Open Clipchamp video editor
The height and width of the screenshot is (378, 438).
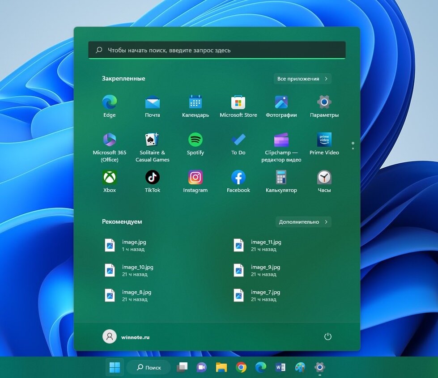(x=281, y=148)
